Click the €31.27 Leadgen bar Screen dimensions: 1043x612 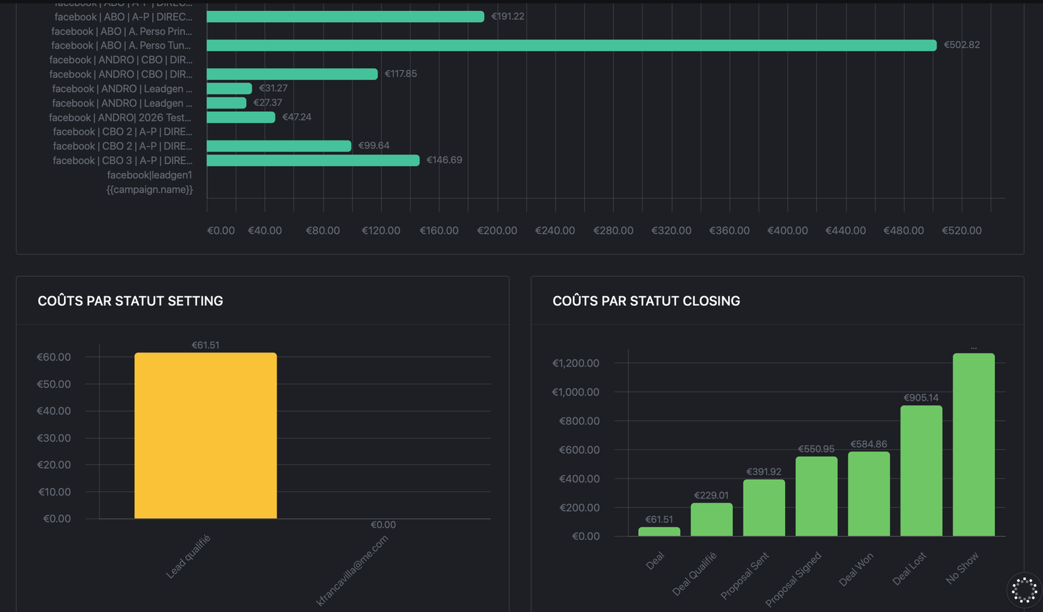coord(229,88)
